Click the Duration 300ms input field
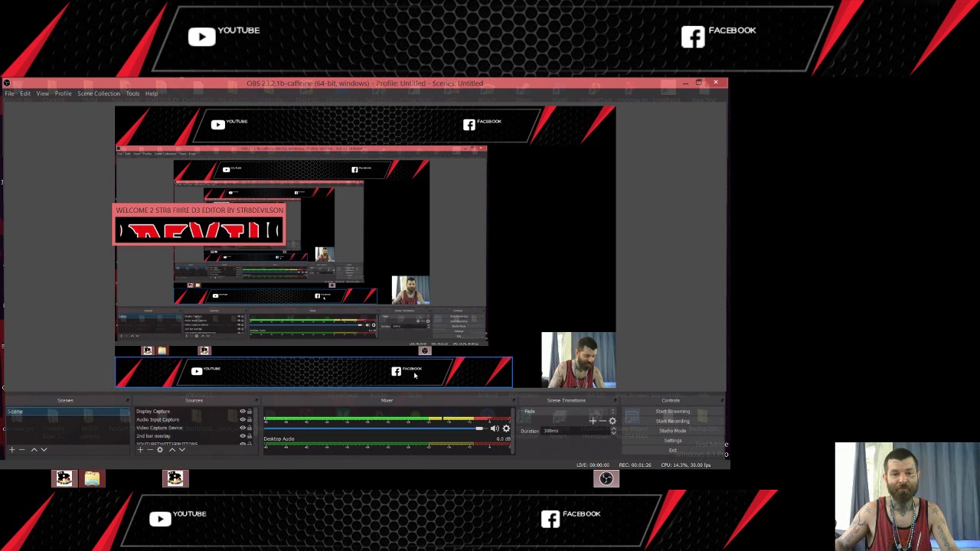Screen dimensions: 980x551 coord(574,431)
